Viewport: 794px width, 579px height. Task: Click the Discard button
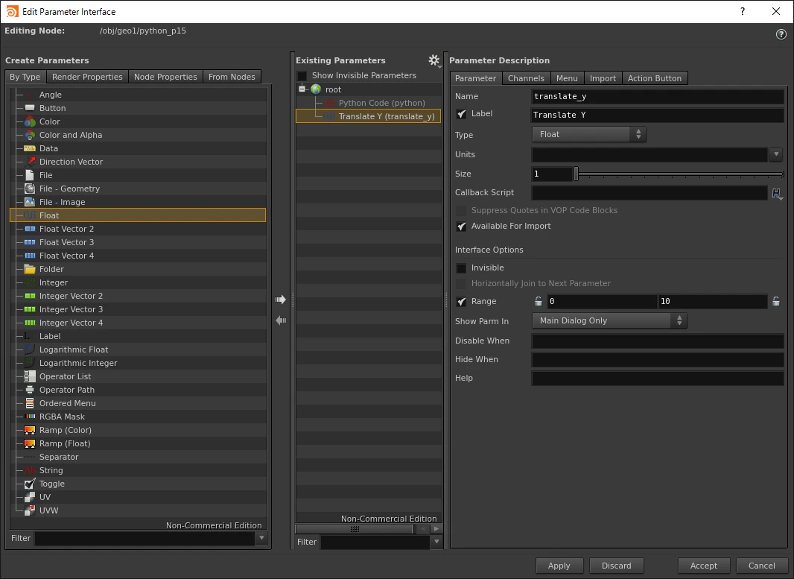pos(616,566)
